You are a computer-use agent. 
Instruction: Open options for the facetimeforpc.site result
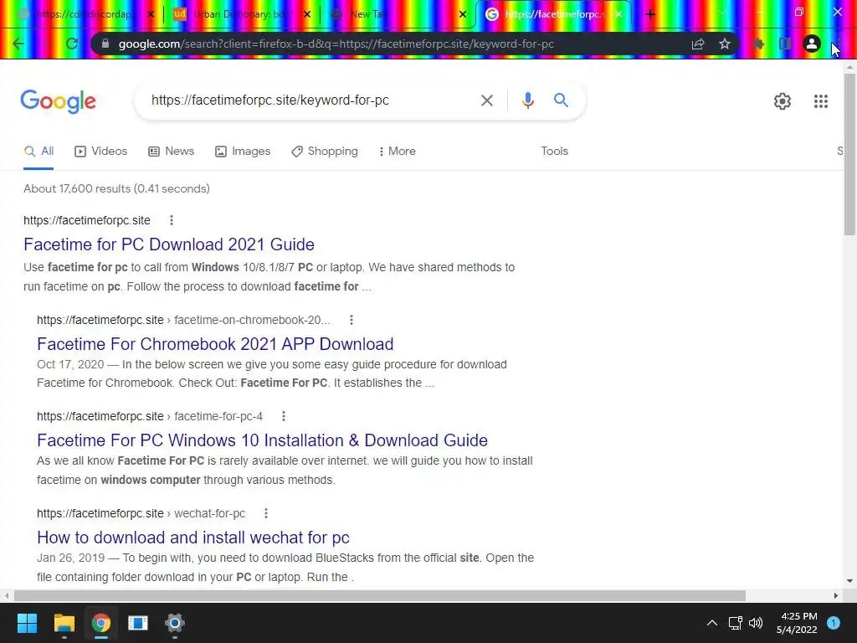(172, 220)
